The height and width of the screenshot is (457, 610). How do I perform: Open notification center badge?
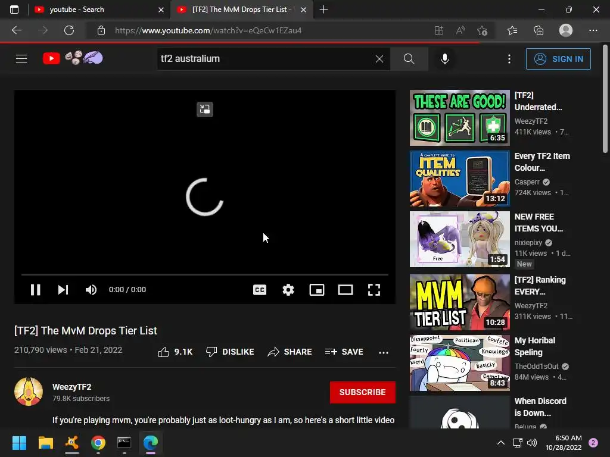coord(593,443)
